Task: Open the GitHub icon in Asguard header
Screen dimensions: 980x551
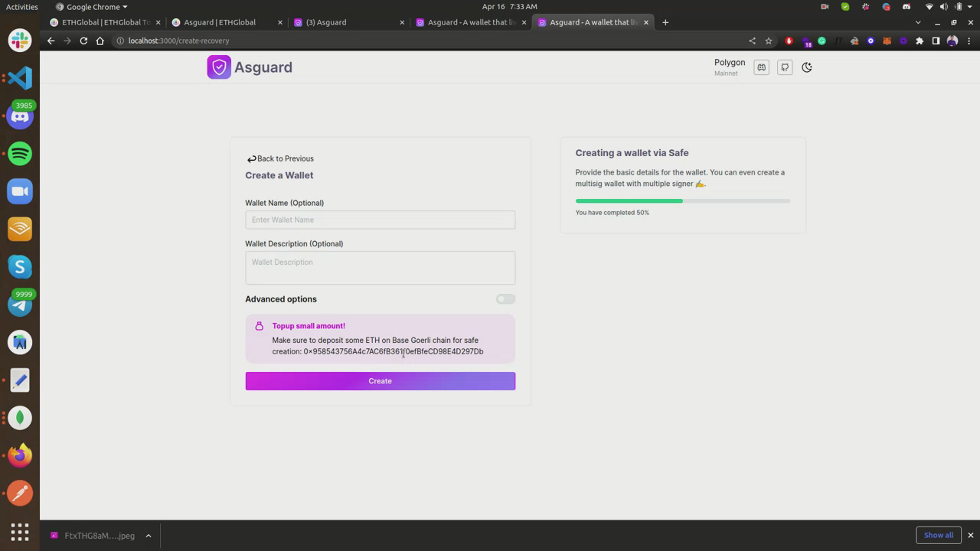Action: pos(785,67)
